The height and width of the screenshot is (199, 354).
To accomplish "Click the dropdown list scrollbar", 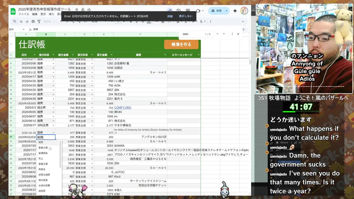I will click(x=60, y=155).
